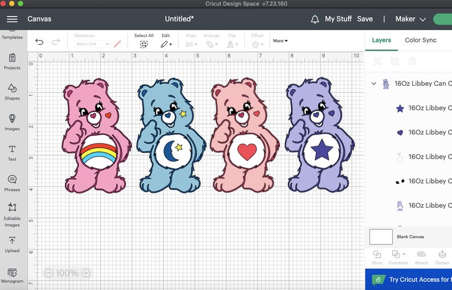Image resolution: width=452 pixels, height=290 pixels.
Task: Open the Edit pencil dropdown
Action: point(166,44)
